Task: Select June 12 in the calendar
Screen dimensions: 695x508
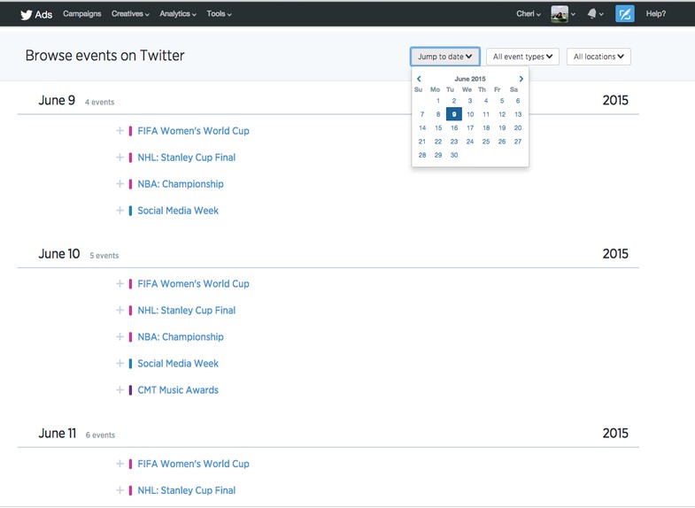Action: (x=502, y=114)
